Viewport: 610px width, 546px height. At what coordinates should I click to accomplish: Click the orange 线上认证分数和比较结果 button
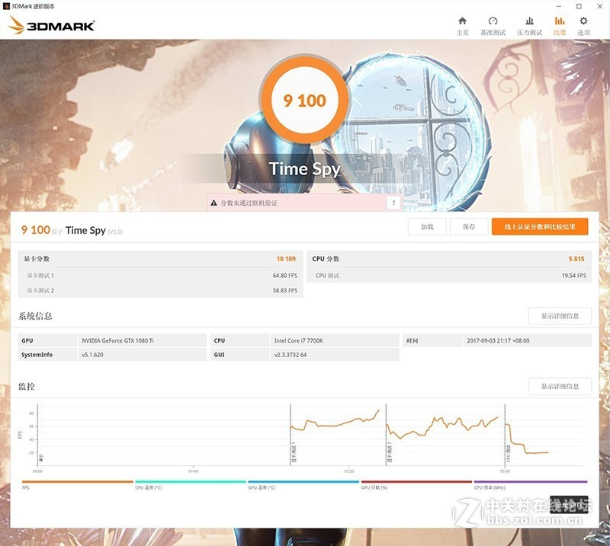(540, 227)
